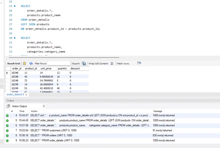Click the current row arrow indicator in result grid
Viewport: 220px width, 148px height.
7,73
